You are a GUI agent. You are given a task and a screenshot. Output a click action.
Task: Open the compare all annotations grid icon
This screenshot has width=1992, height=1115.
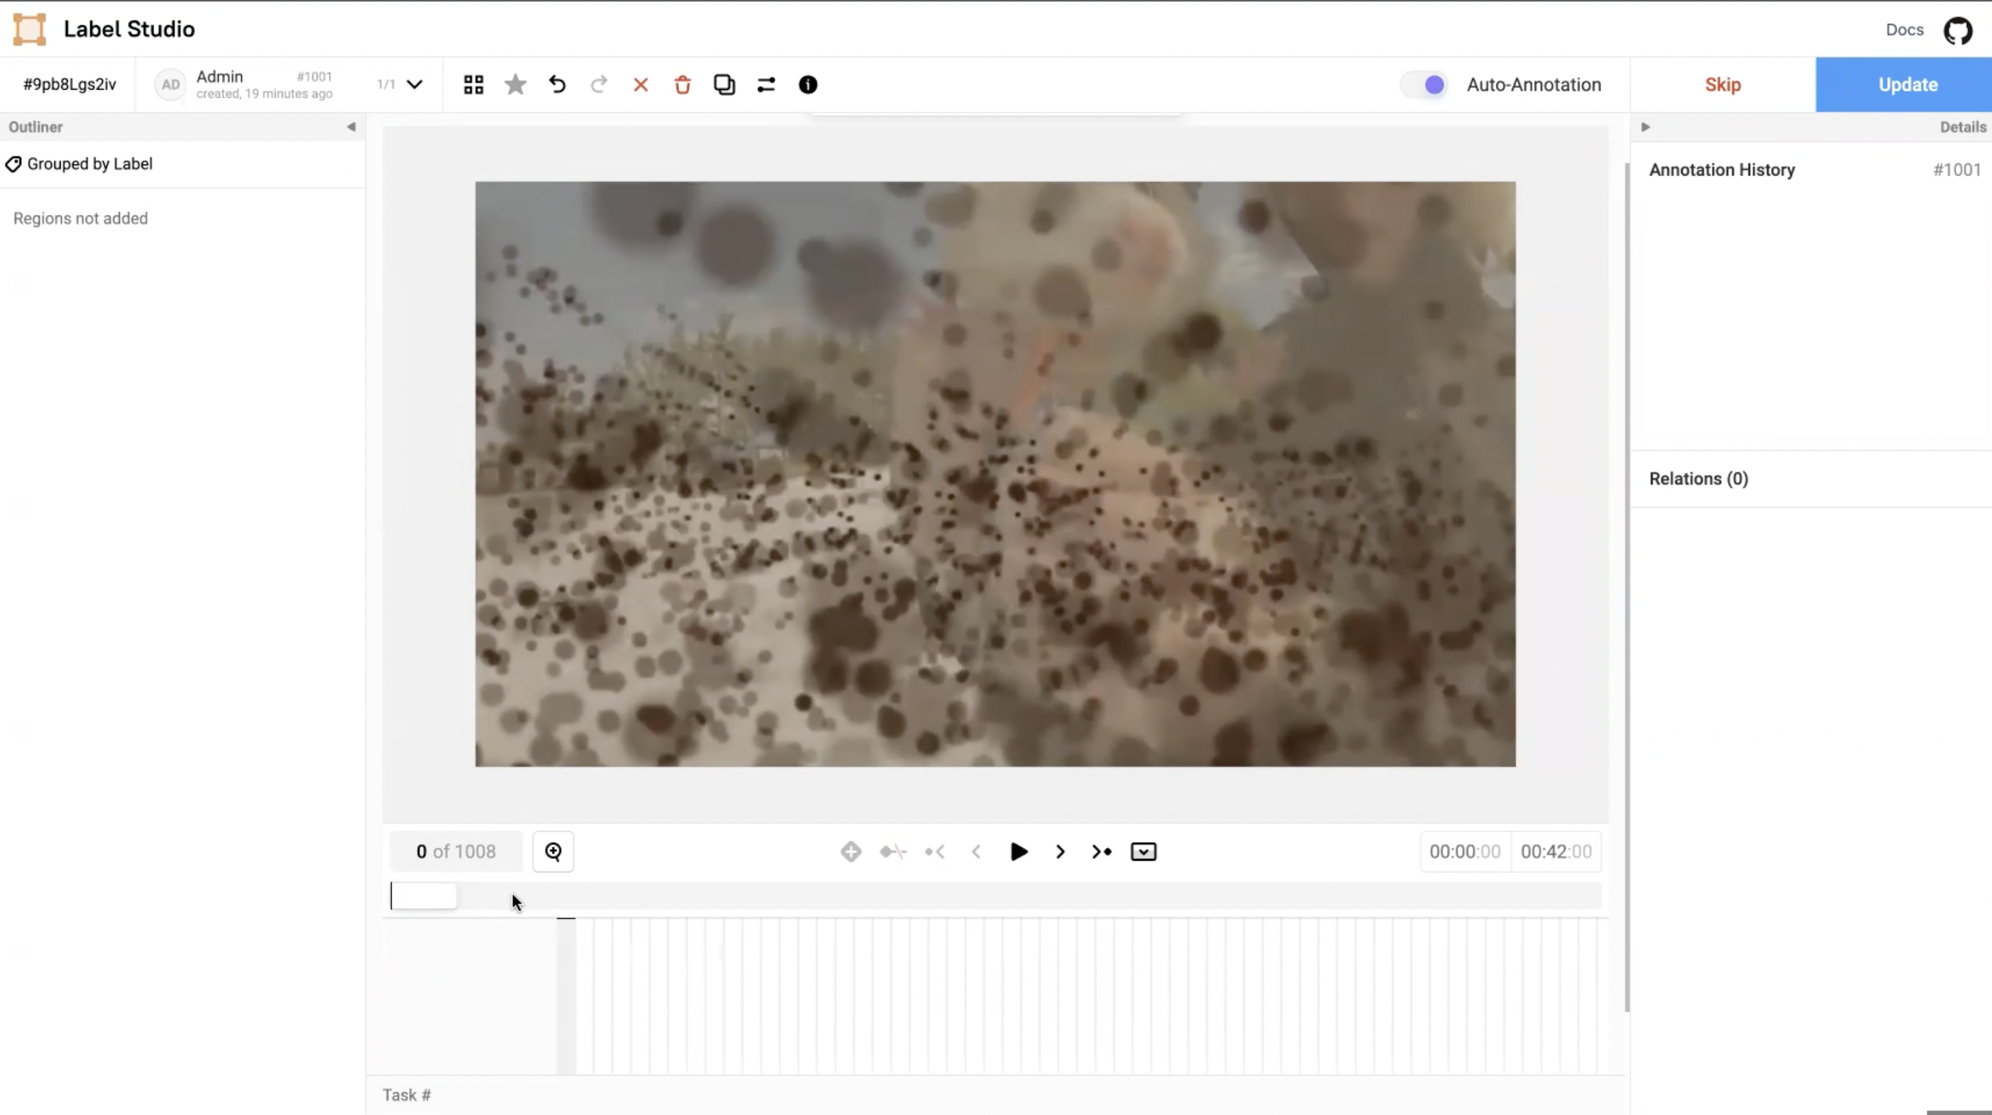click(473, 85)
